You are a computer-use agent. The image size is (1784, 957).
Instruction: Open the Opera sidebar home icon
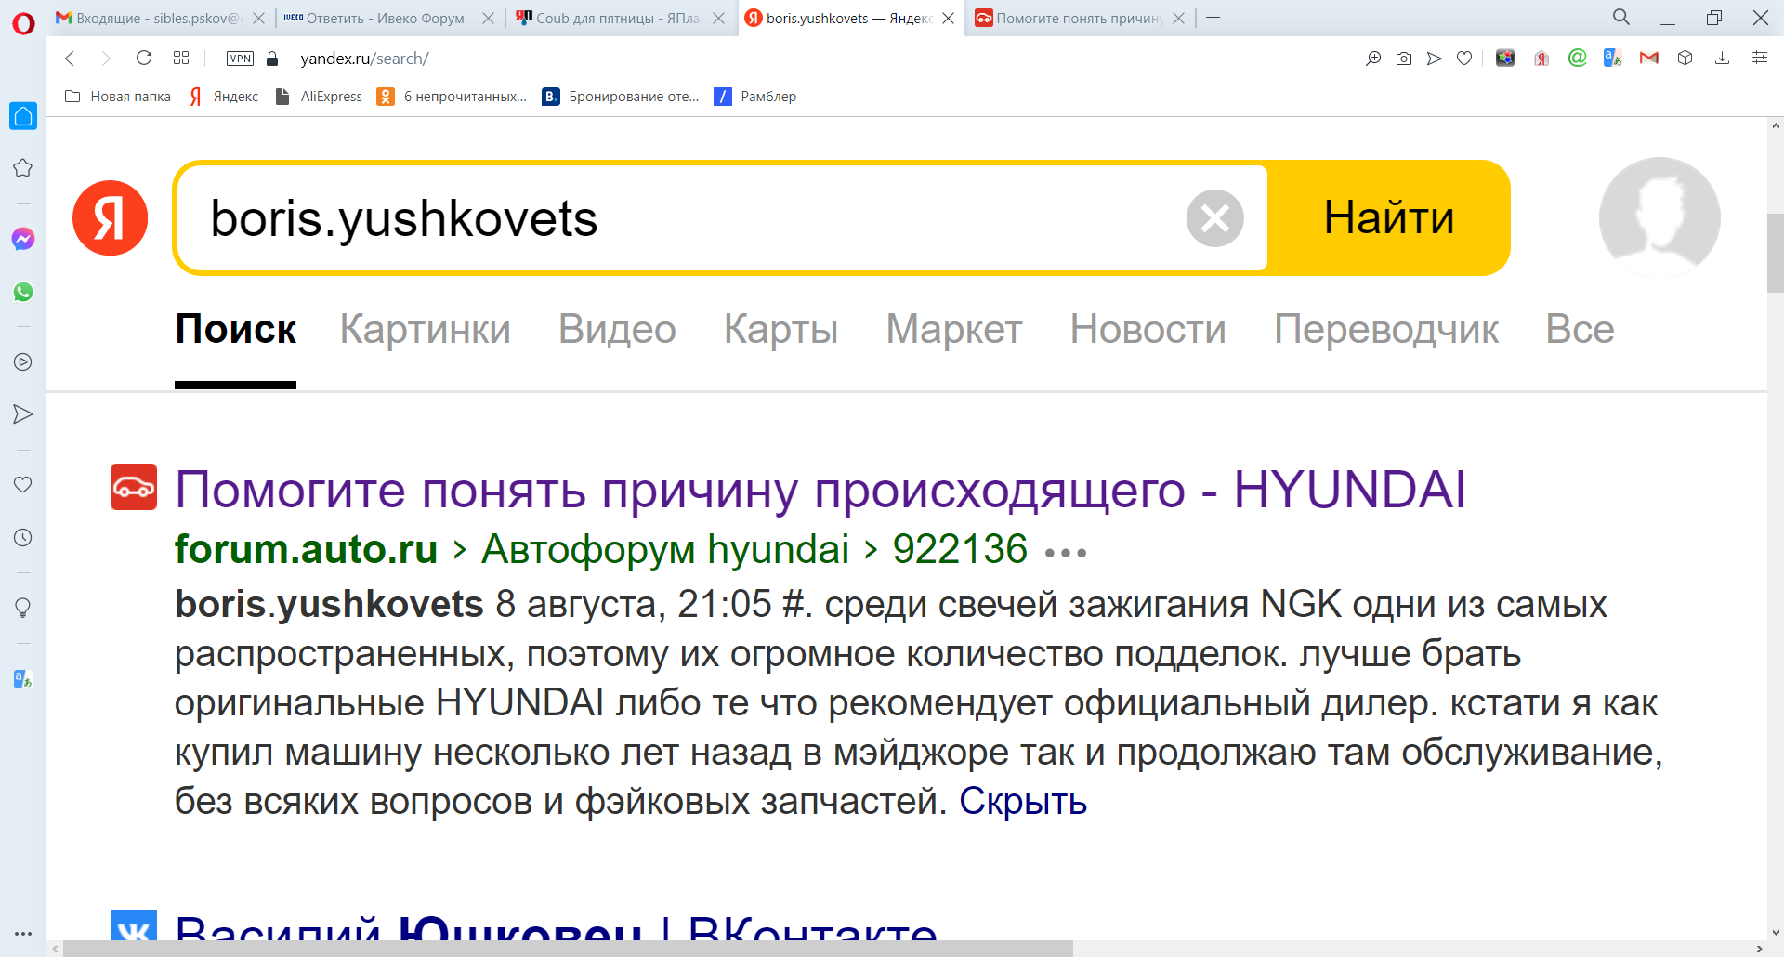point(23,116)
